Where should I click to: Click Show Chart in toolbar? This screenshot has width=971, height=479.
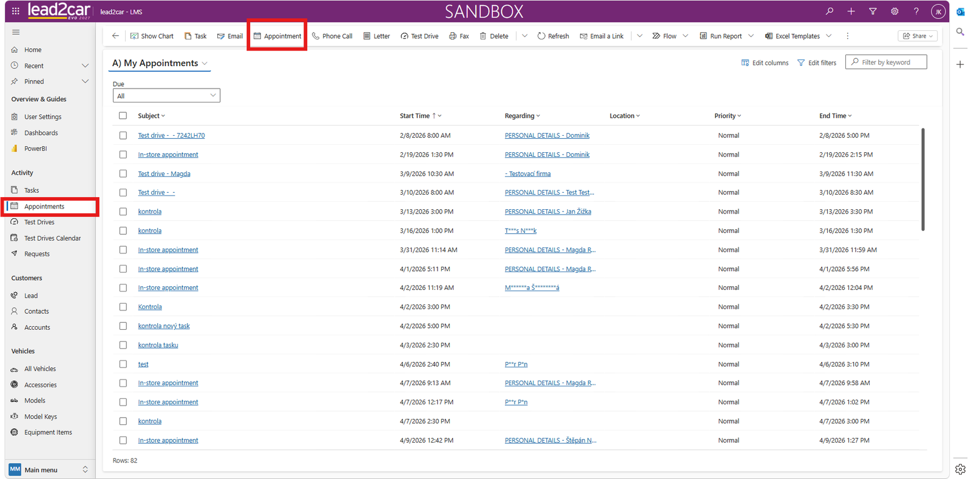click(152, 36)
